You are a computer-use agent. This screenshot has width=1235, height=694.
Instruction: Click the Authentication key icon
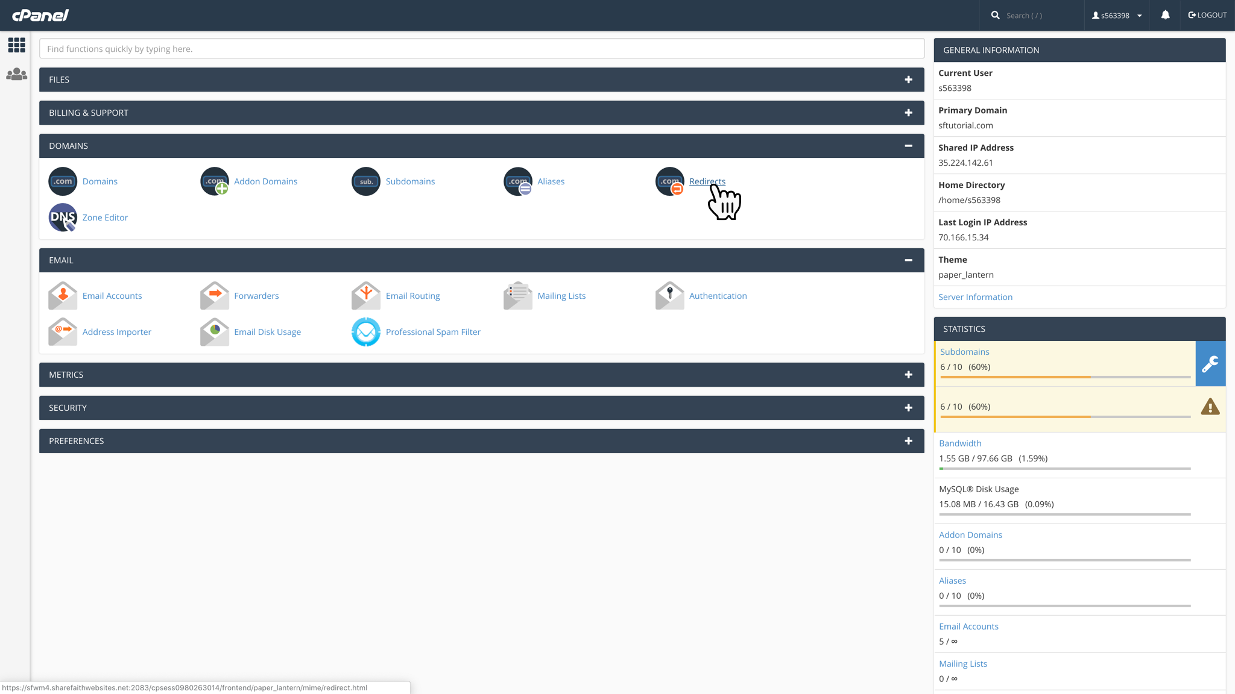670,296
